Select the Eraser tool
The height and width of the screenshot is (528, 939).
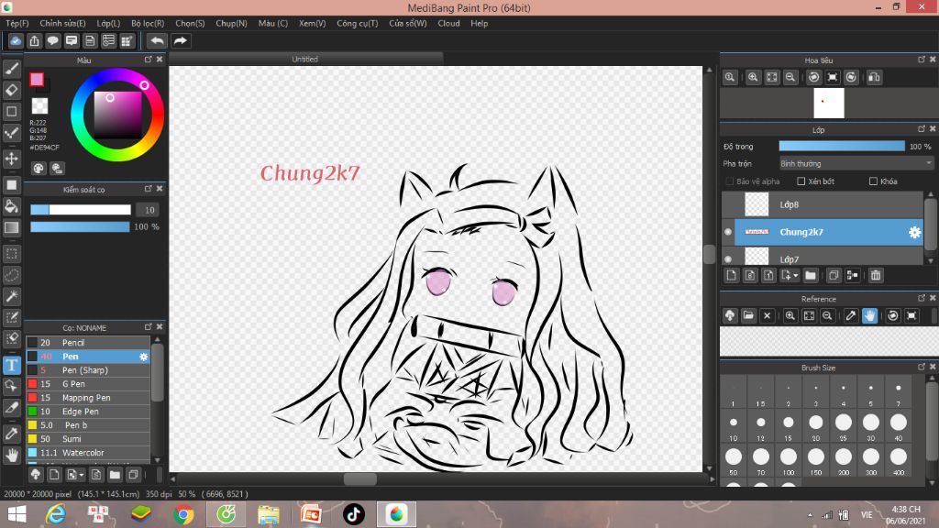tap(11, 91)
